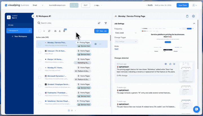
Task: Click the Pricing Pages tag on the Salesforce job
Action: [83, 101]
